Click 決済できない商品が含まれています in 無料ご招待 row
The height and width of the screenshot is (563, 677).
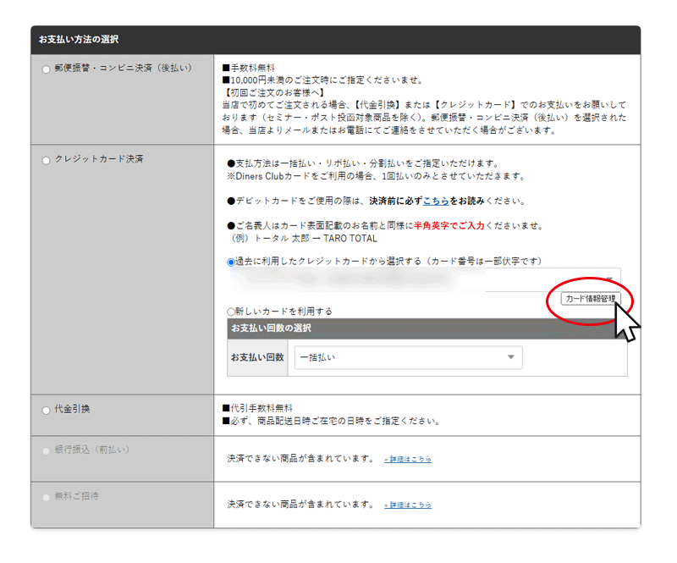301,505
